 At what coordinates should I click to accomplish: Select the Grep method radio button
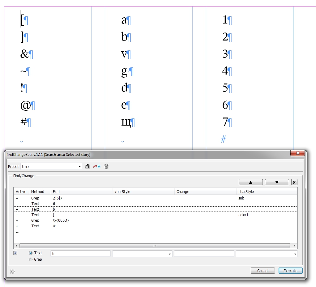click(31, 259)
